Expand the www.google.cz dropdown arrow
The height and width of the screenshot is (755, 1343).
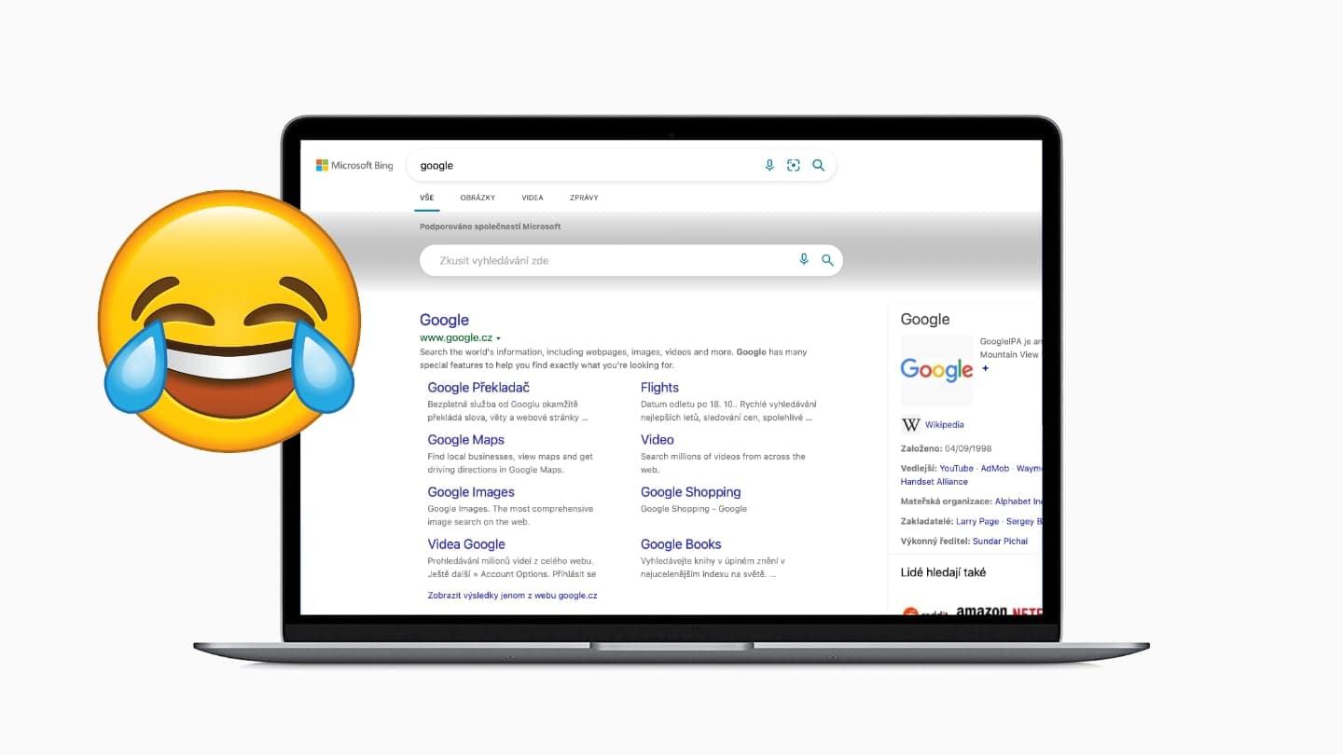[x=499, y=337]
